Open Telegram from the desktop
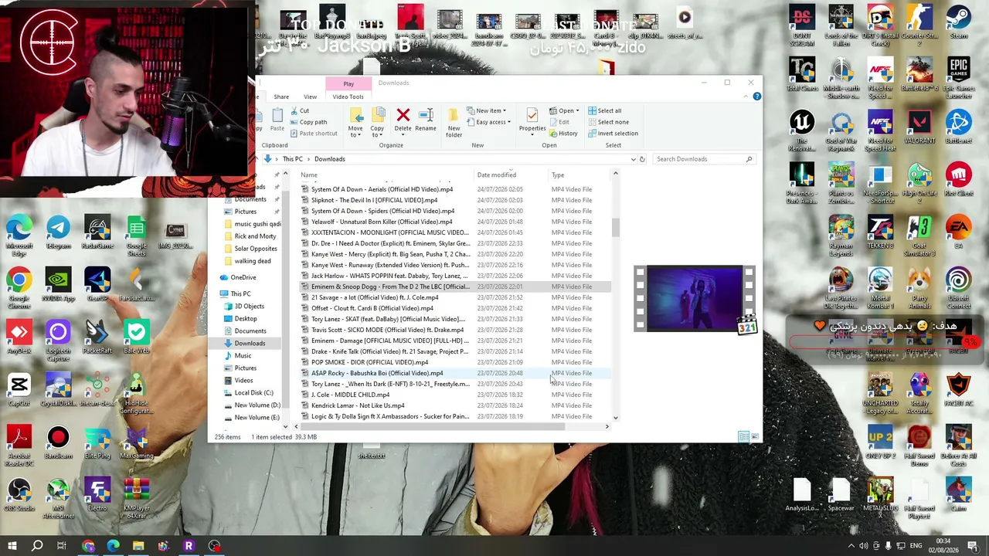 [58, 233]
